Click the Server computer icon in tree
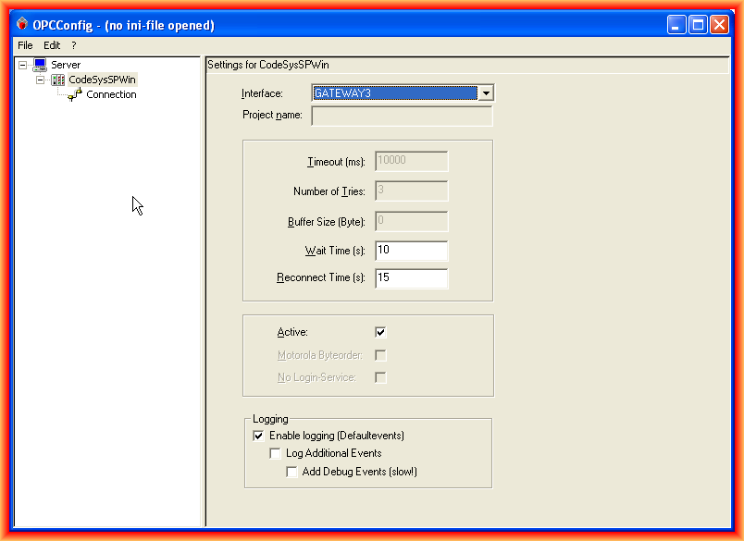744x541 pixels. point(40,65)
